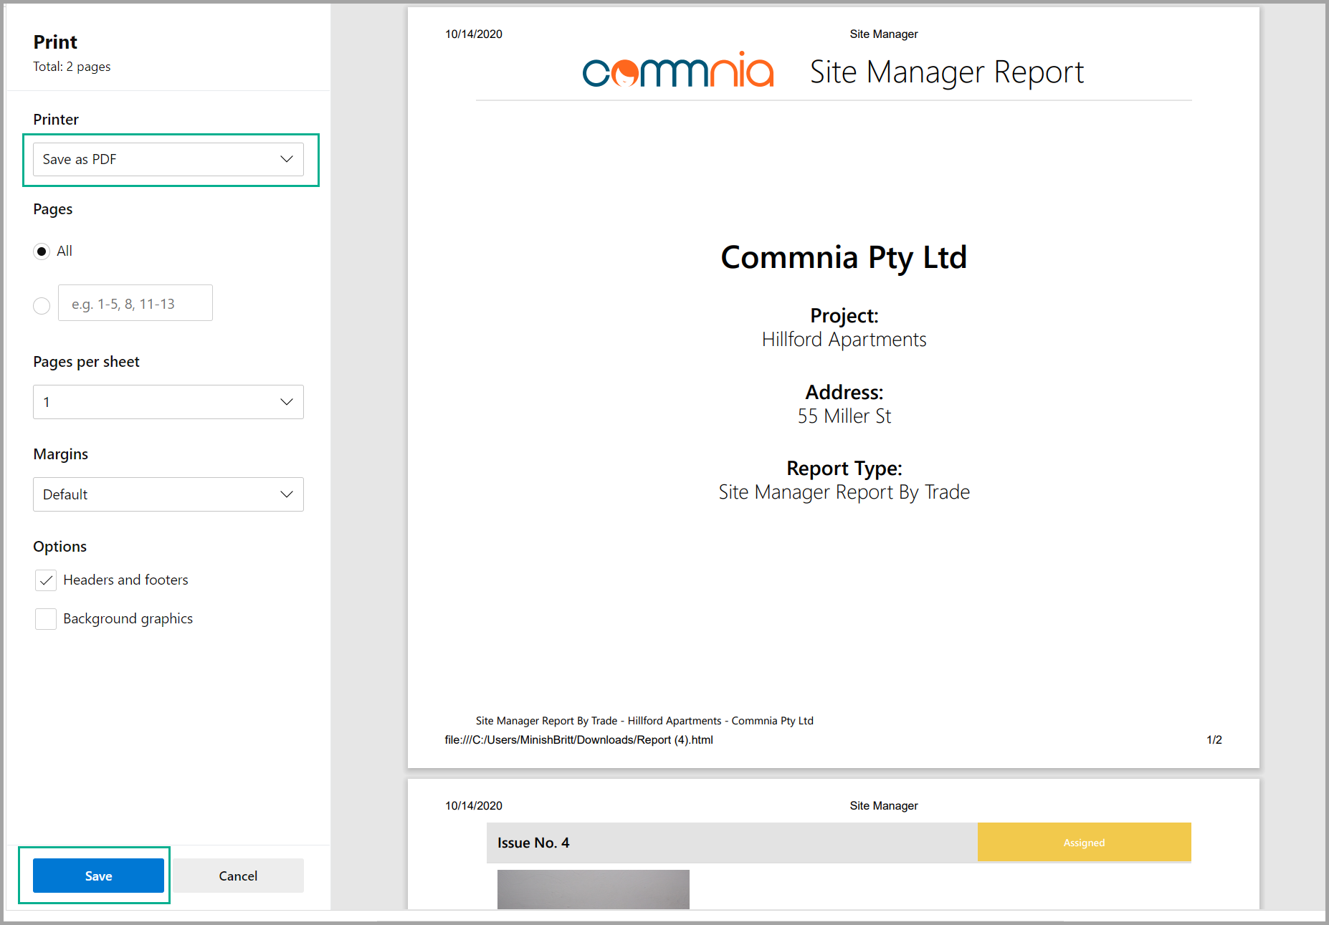Select the All pages radio button
The width and height of the screenshot is (1329, 925).
(42, 251)
